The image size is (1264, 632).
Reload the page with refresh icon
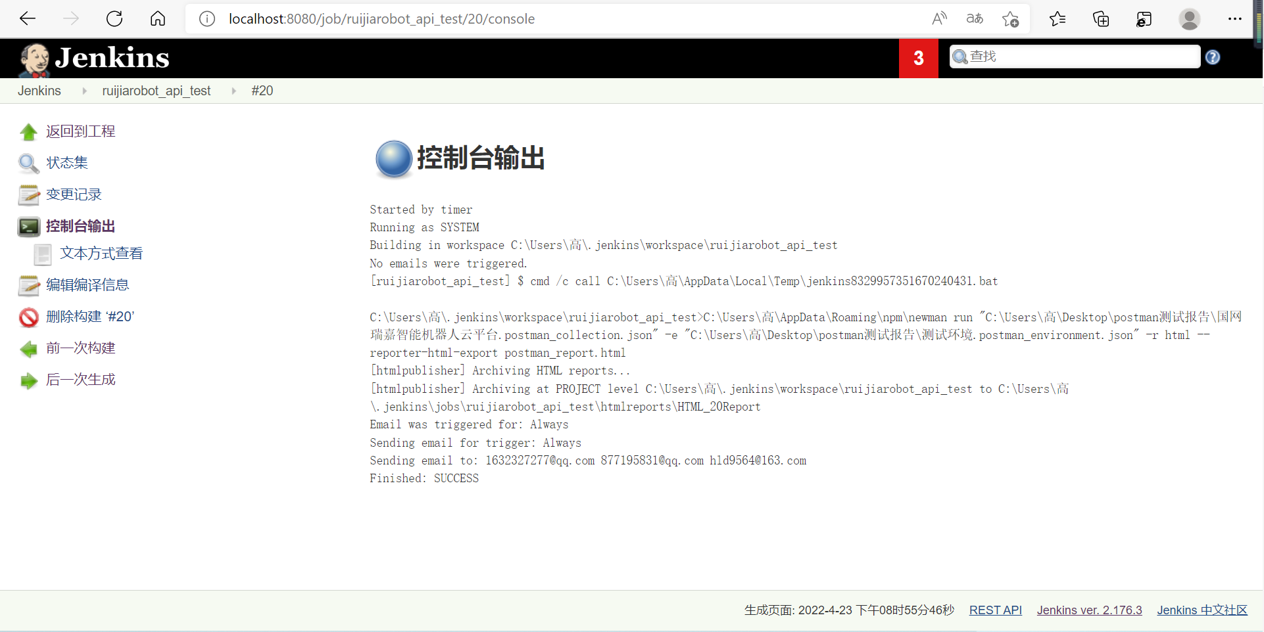point(114,18)
